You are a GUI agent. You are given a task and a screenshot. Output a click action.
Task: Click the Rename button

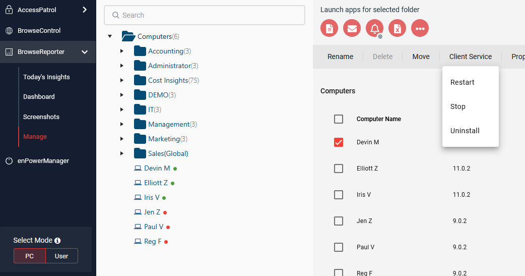tap(340, 57)
